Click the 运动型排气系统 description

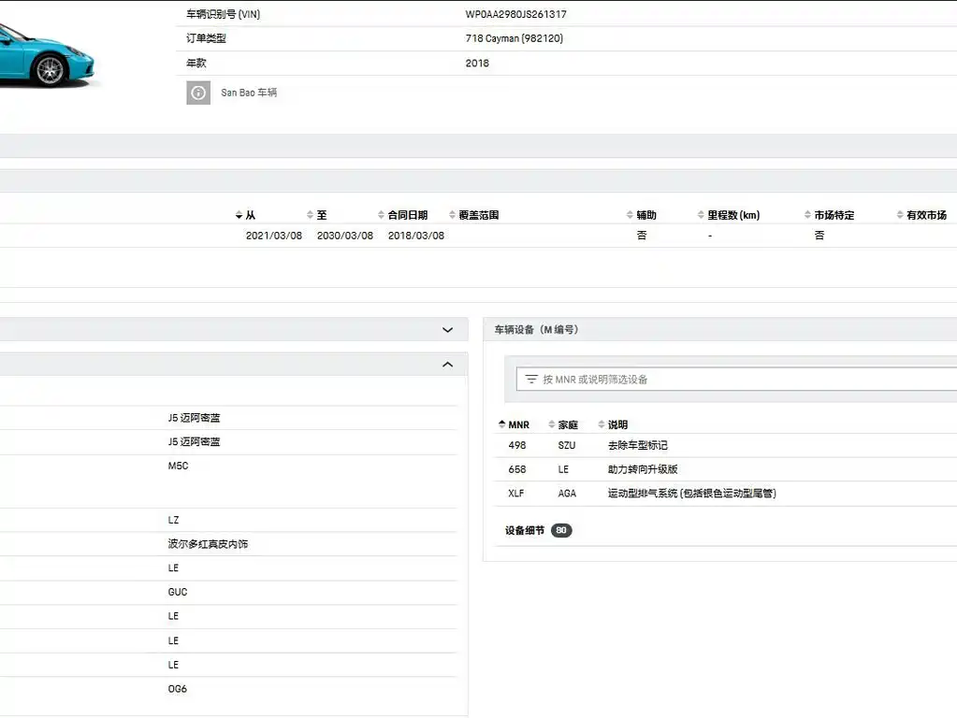pyautogui.click(x=691, y=494)
